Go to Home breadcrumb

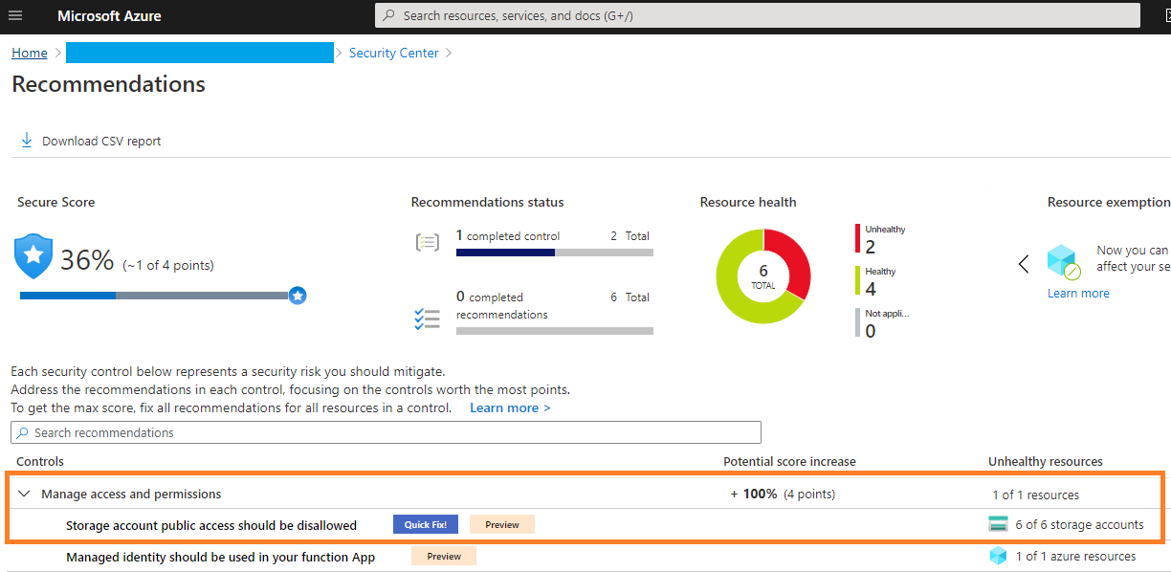point(30,53)
